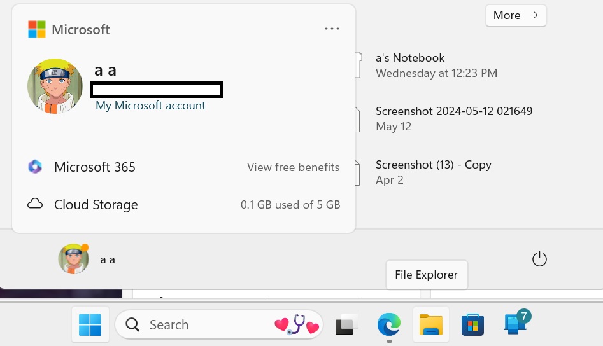Click the small user avatar at bottom
603x346 pixels.
pos(73,259)
